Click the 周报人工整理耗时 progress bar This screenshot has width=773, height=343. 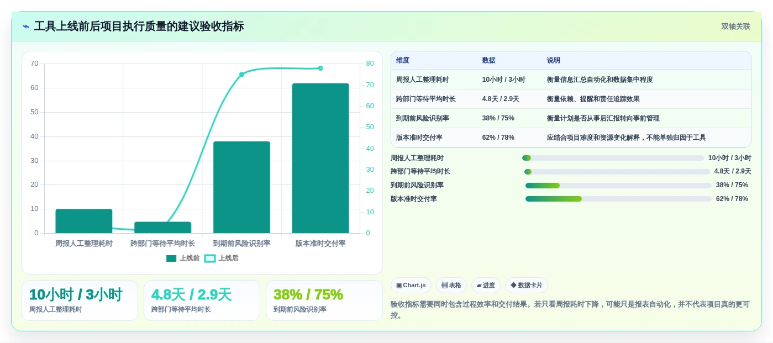pos(613,158)
